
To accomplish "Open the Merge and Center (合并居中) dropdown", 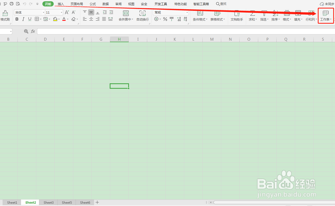I will pos(126,16).
